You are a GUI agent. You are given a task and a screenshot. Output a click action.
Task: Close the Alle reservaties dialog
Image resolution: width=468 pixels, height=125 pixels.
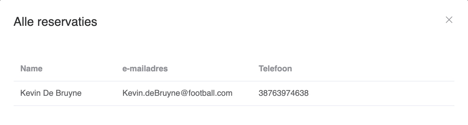[449, 20]
